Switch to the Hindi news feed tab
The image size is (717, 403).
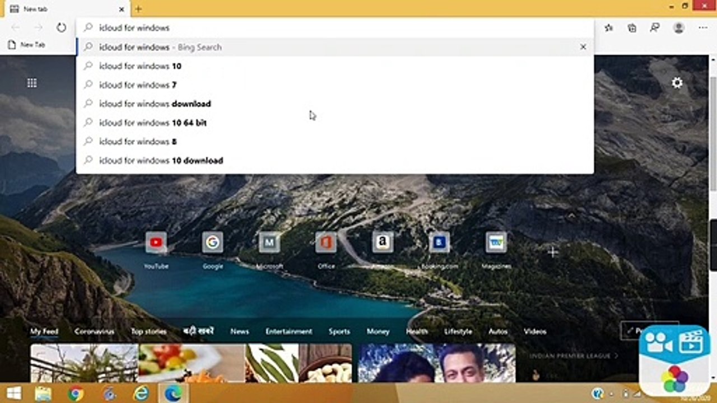(198, 331)
